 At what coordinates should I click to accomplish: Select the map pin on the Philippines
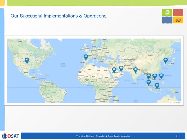coord(161,76)
